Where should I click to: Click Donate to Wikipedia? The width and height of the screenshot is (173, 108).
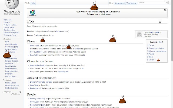click(x=11, y=33)
